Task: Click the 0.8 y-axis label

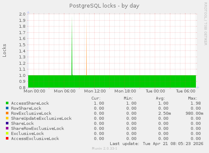Action: click(22, 87)
